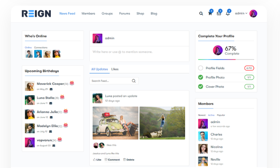The width and height of the screenshot is (280, 168).
Task: Open Arianna Julie's profile link
Action: click(47, 112)
